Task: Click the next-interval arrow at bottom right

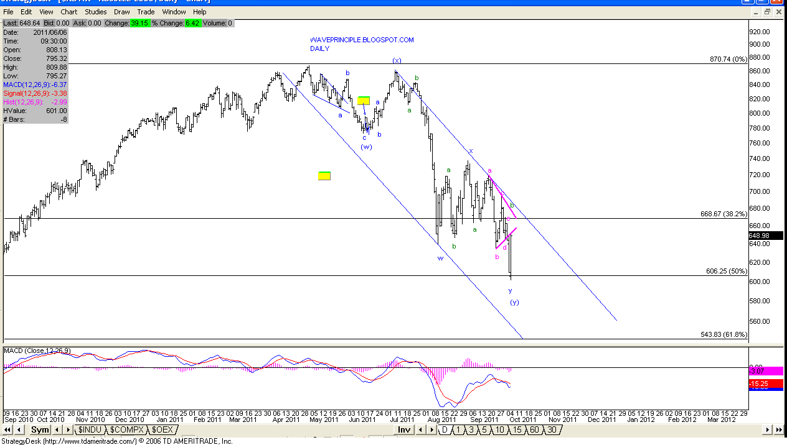Action: [x=766, y=429]
